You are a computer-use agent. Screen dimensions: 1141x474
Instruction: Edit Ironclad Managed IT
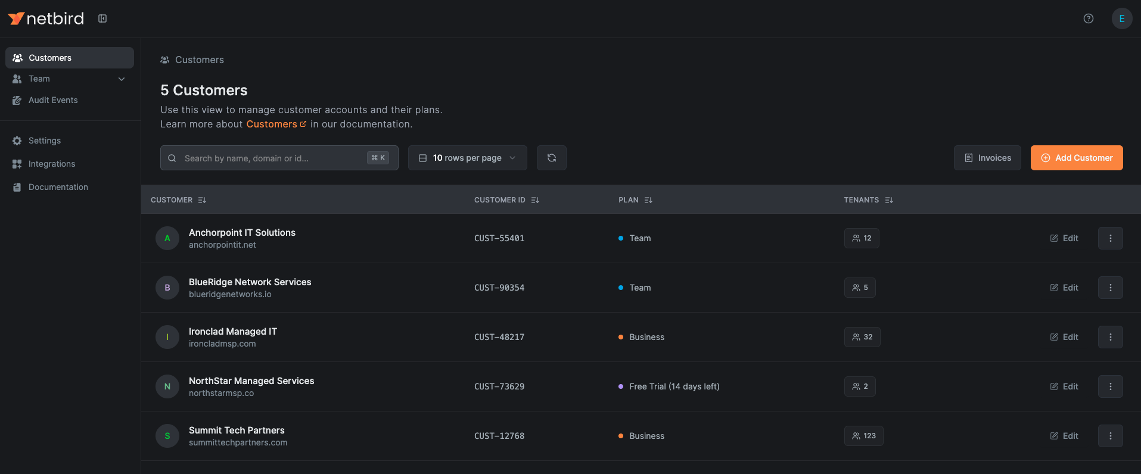1064,337
